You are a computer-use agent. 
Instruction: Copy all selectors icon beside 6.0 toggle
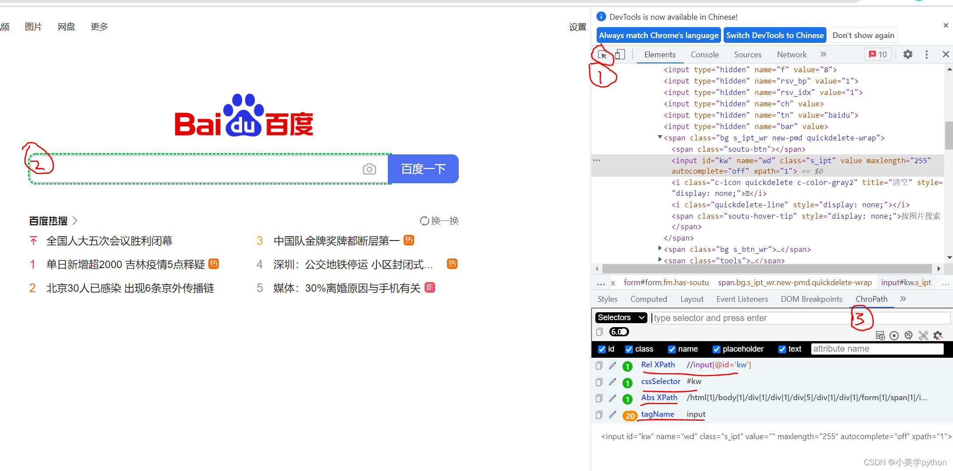point(600,332)
